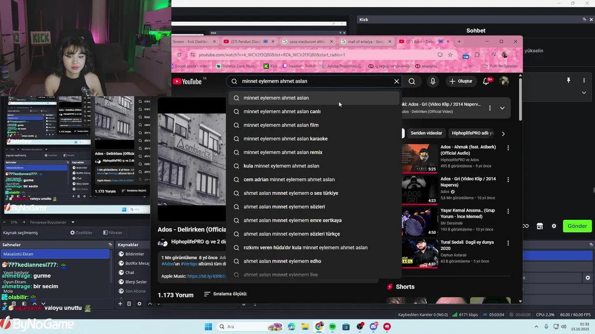Select Seriden videolar chip

pyautogui.click(x=426, y=133)
